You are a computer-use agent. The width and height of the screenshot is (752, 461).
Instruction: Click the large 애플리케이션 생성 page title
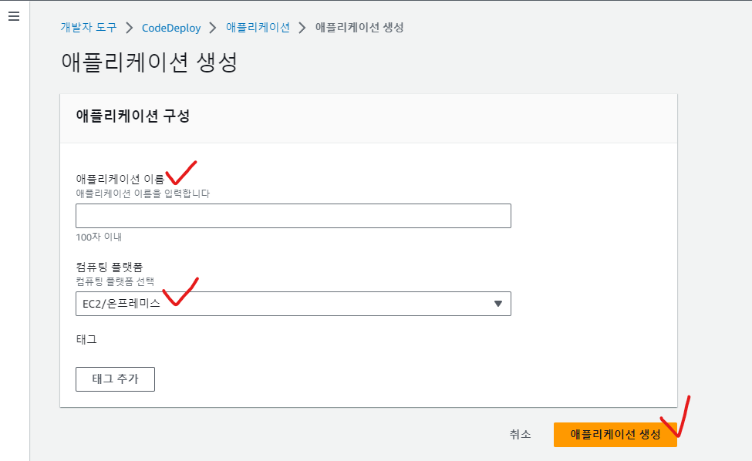[x=149, y=62]
